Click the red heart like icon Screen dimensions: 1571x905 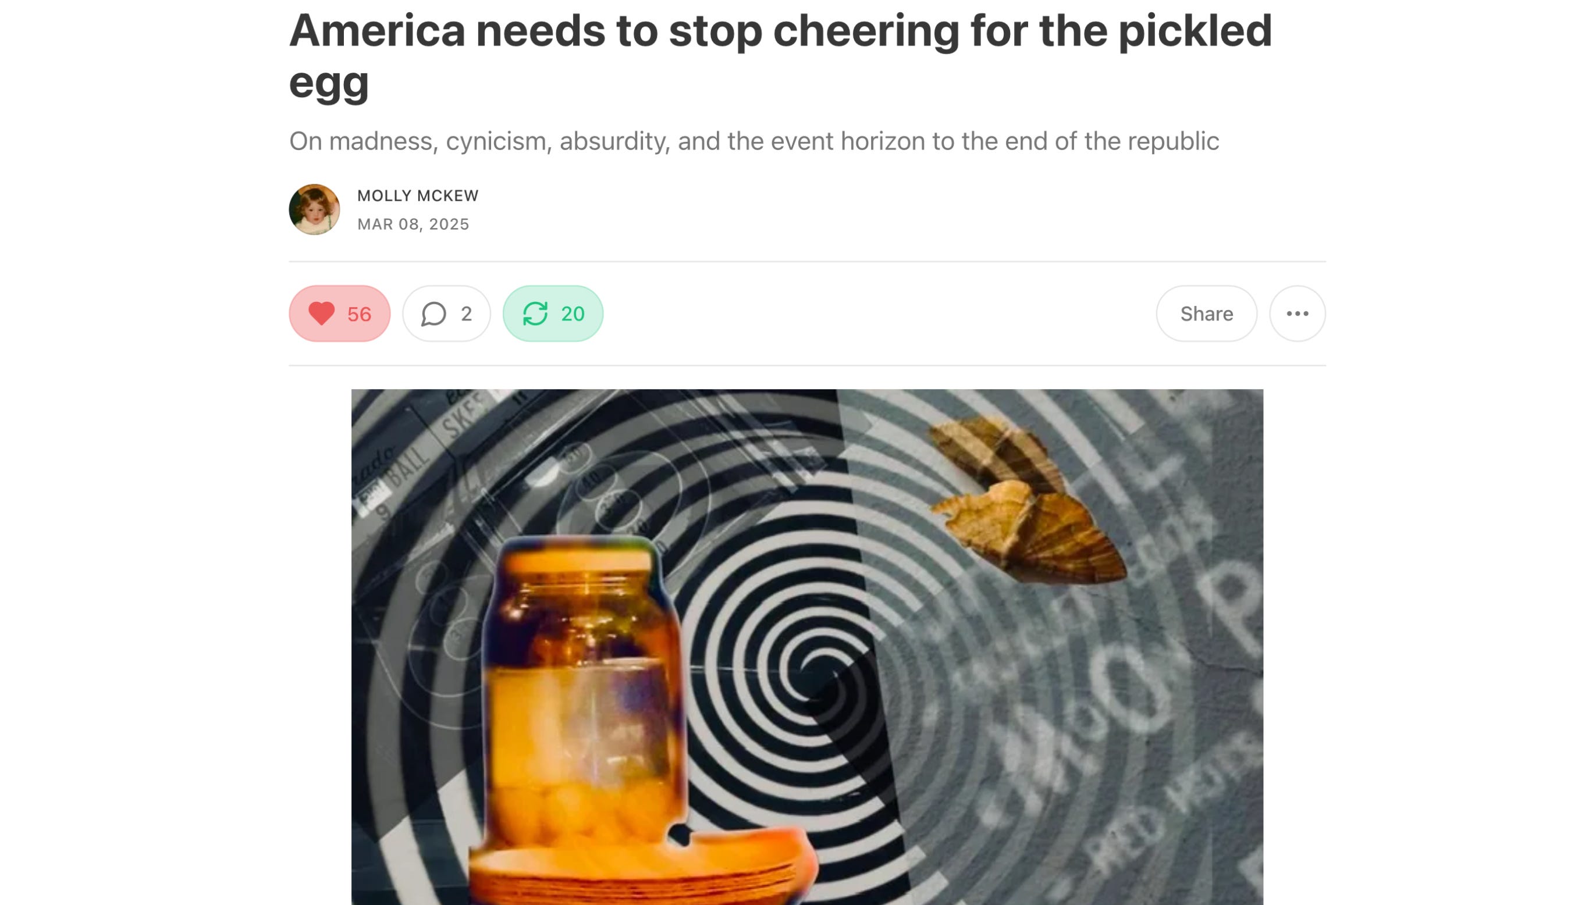tap(321, 313)
